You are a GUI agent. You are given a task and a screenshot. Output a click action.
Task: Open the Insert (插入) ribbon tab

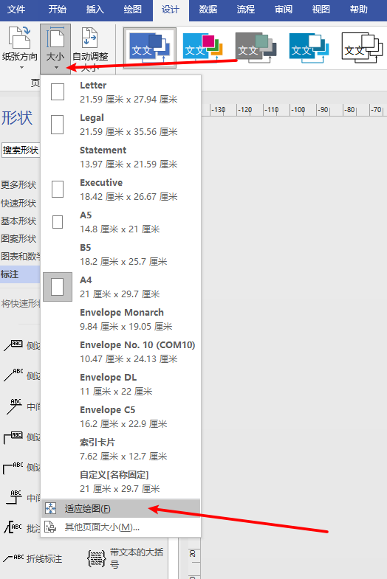tap(95, 10)
